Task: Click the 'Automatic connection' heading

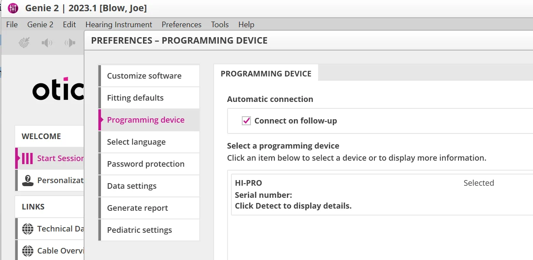Action: (270, 99)
